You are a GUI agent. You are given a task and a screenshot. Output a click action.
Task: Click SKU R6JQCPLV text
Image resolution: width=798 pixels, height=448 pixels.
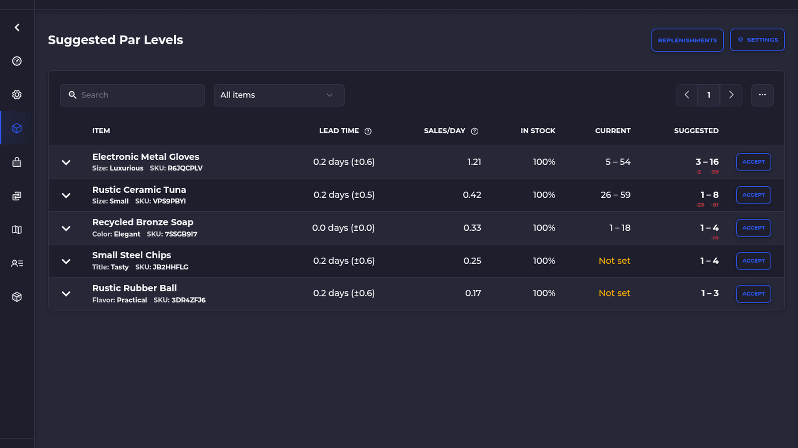tap(176, 168)
